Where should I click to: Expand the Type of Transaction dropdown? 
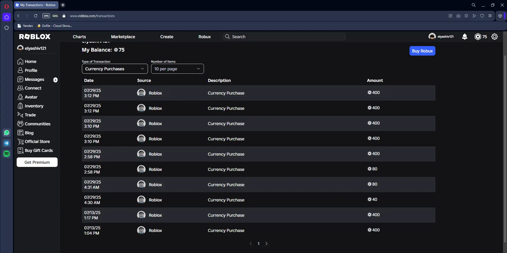click(x=115, y=69)
